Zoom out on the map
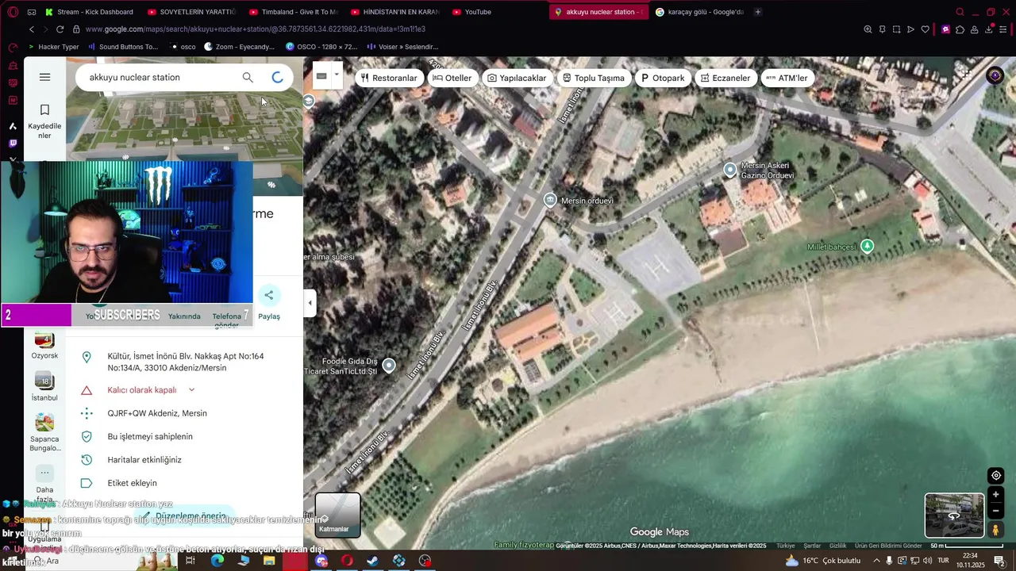Screen dimensions: 1016x571 pos(995,511)
